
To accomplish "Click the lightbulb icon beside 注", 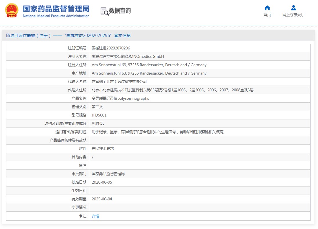I will point(81,216).
